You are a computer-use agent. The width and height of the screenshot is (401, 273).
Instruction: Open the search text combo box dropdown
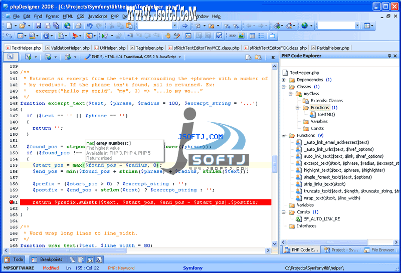pos(174,26)
